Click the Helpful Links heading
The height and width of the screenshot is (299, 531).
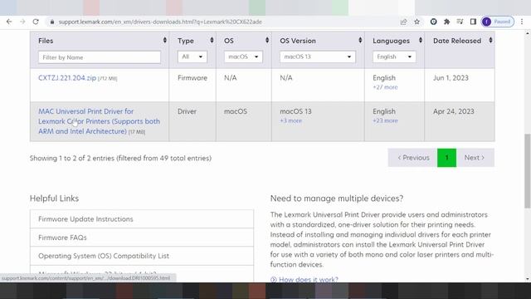54,199
